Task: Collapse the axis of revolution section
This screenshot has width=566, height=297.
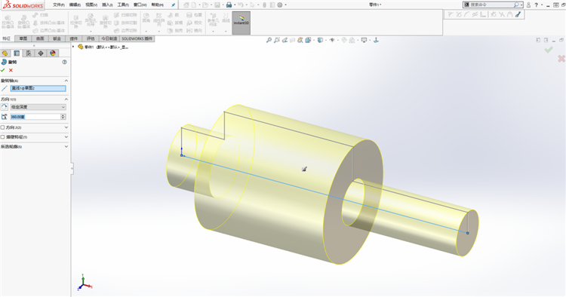Action: [x=66, y=81]
